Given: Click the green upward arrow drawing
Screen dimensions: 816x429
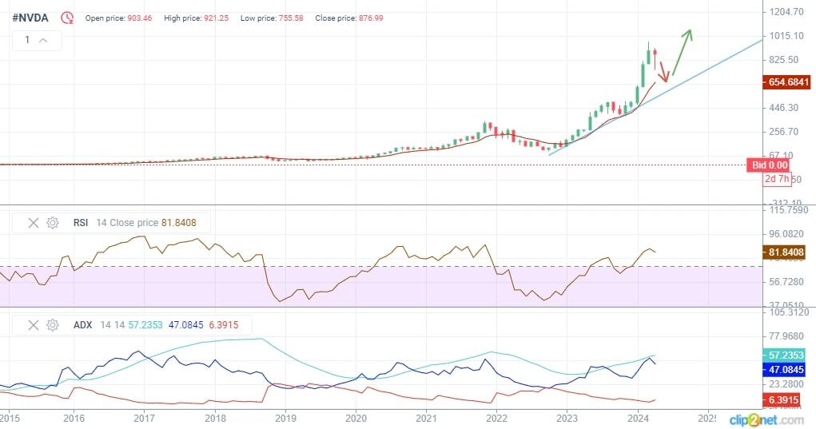Looking at the screenshot, I should (682, 52).
